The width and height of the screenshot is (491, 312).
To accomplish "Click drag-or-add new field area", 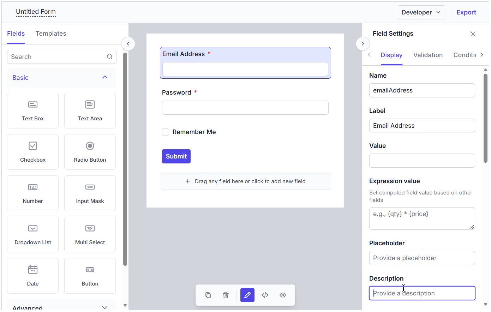I will click(245, 181).
